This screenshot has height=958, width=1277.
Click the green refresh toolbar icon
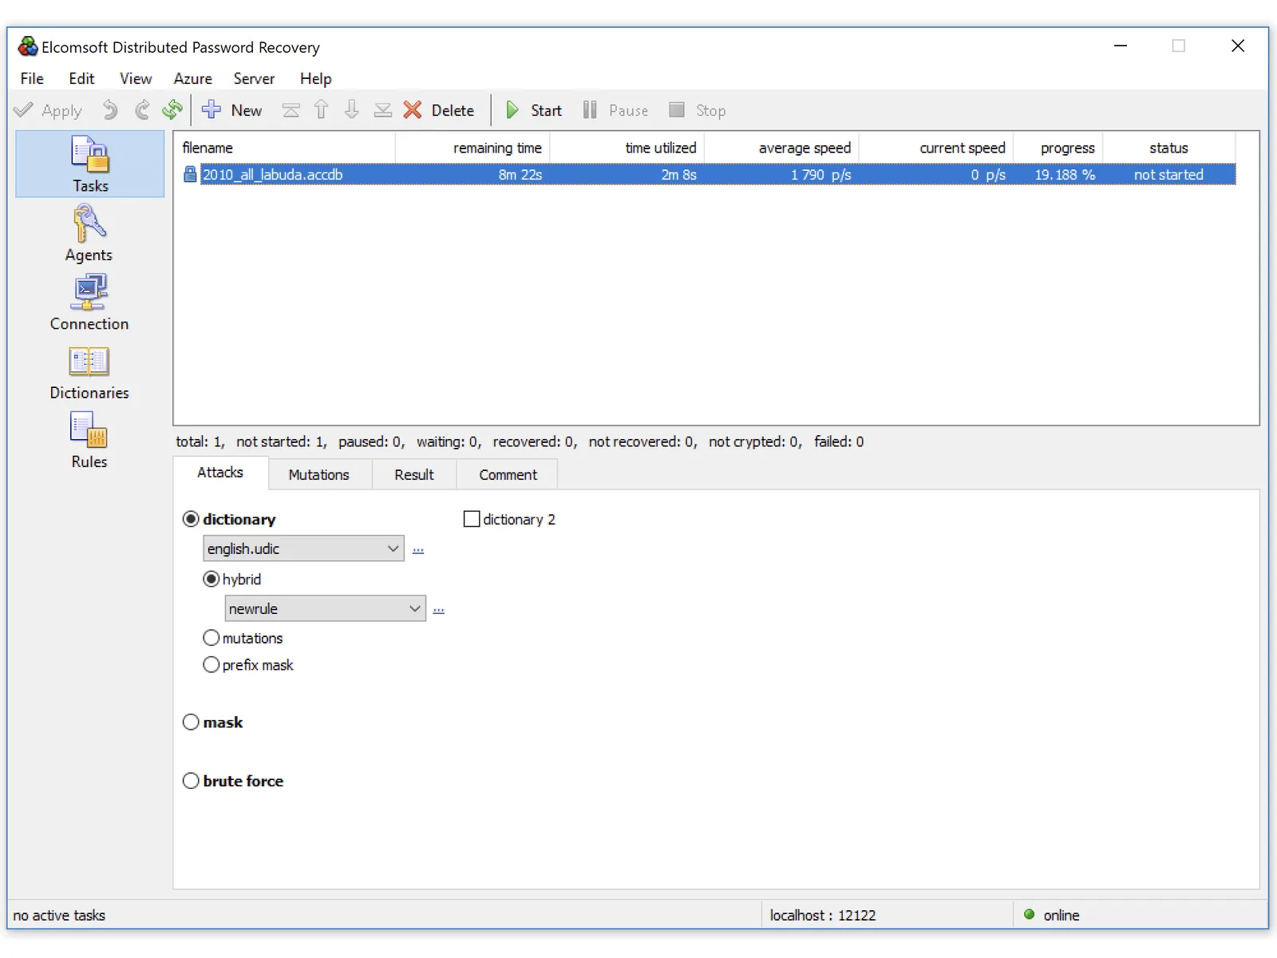(x=172, y=110)
